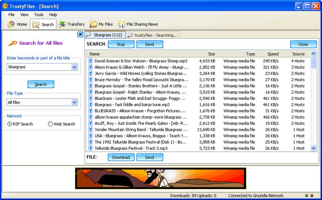Viewport: 322px width, 200px height.
Task: Click file icon of USA - Bluegrass row
Action: coord(90,136)
